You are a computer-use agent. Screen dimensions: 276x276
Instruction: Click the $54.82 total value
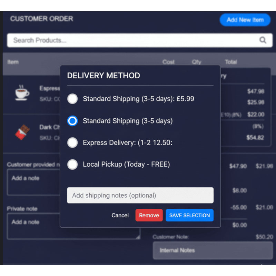pos(255,137)
